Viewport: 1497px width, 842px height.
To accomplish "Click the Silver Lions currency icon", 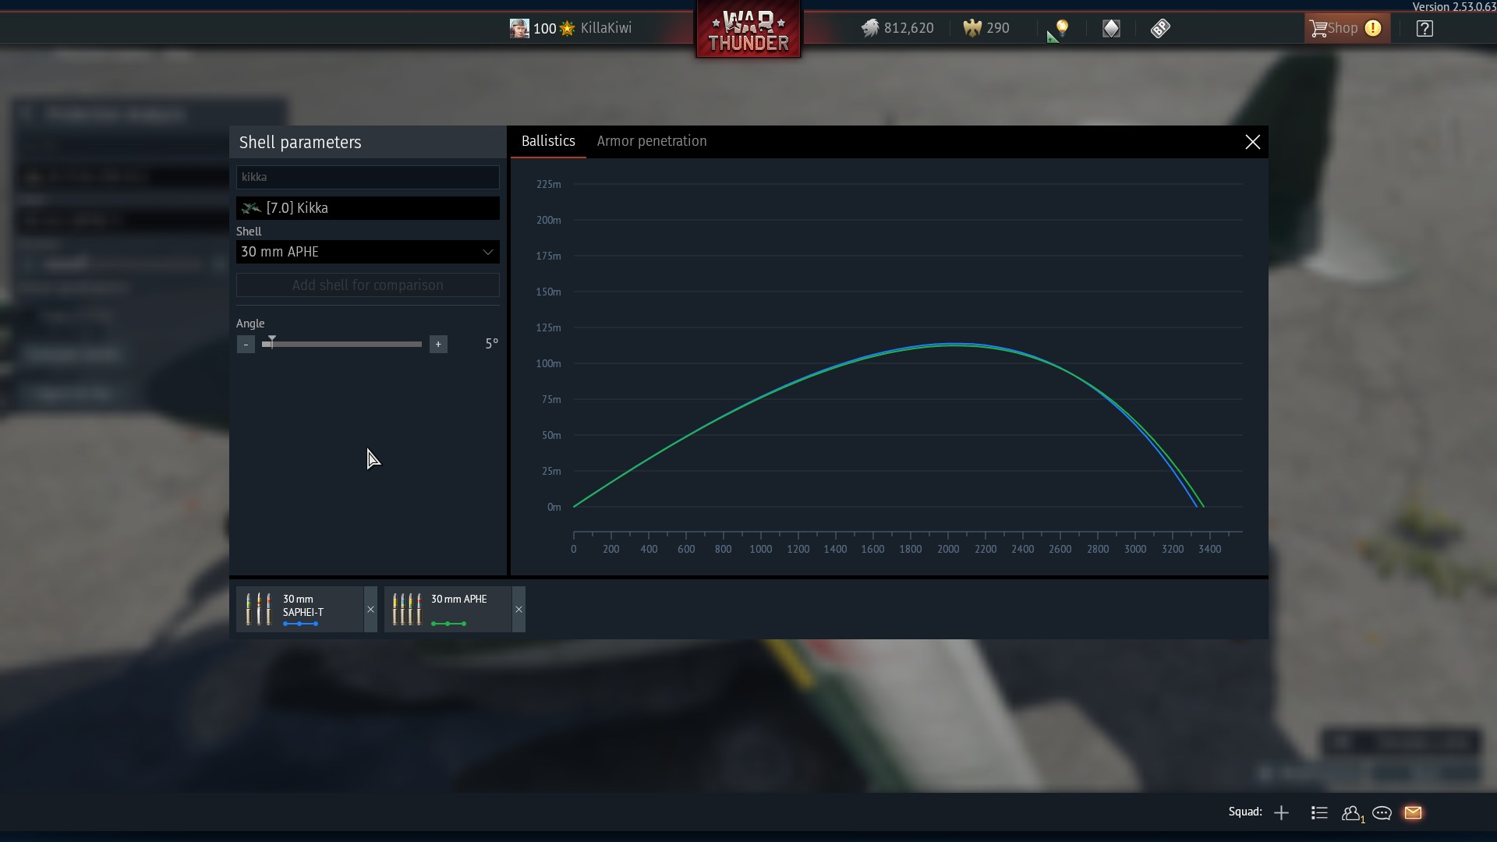I will [869, 28].
